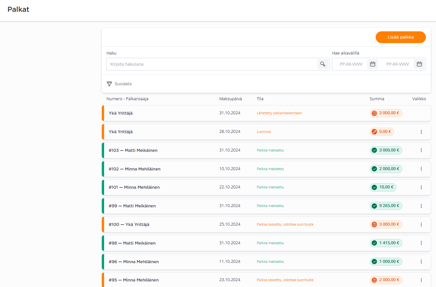Click the checkmark icon in #103 sum badge
436x287 pixels.
click(374, 150)
